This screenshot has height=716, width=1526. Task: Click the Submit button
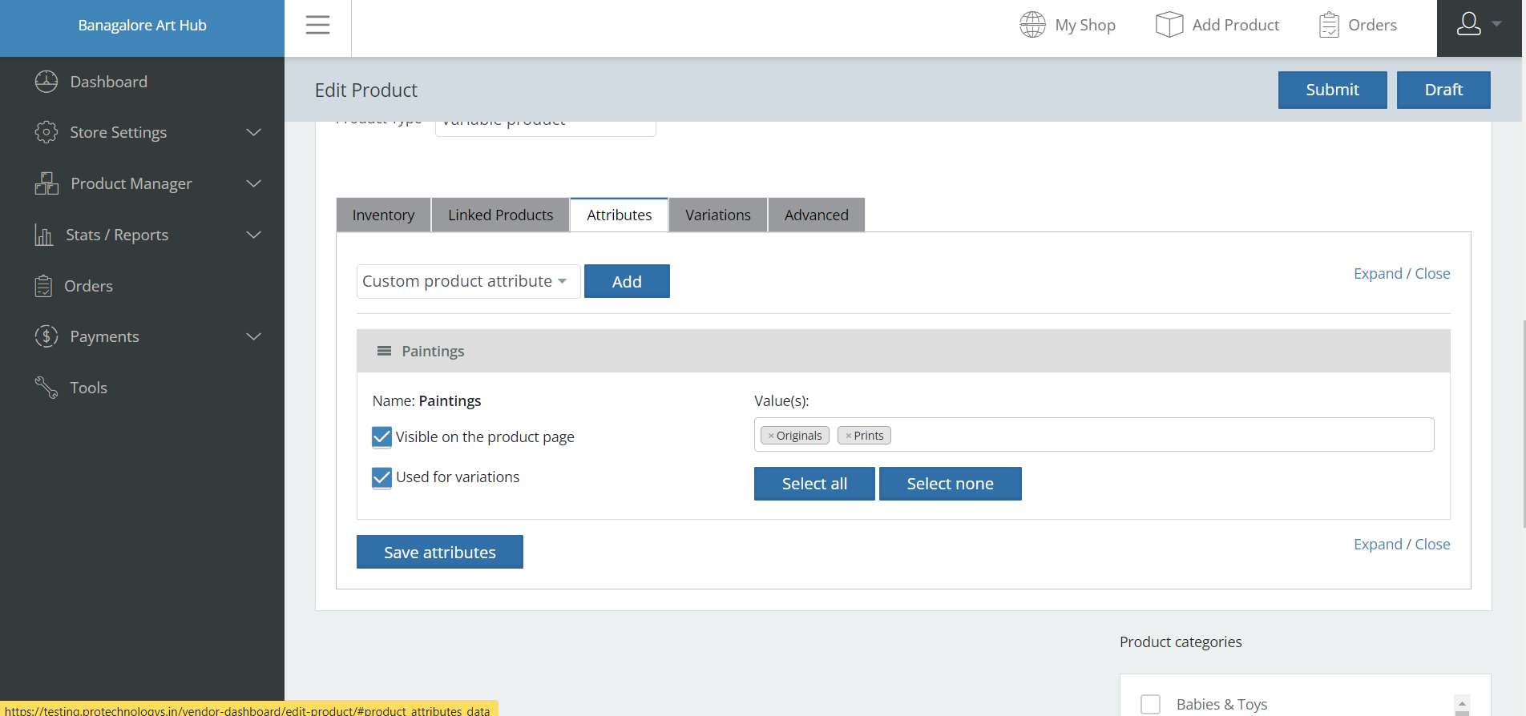1331,90
